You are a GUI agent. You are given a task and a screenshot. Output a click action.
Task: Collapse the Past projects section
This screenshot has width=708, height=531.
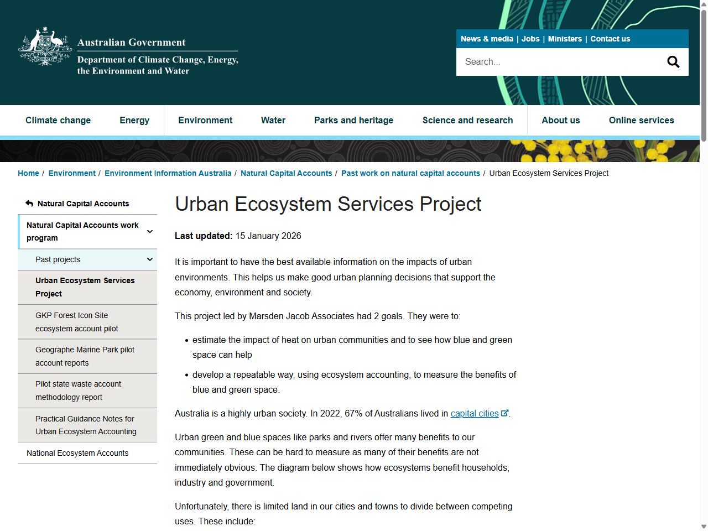(149, 259)
